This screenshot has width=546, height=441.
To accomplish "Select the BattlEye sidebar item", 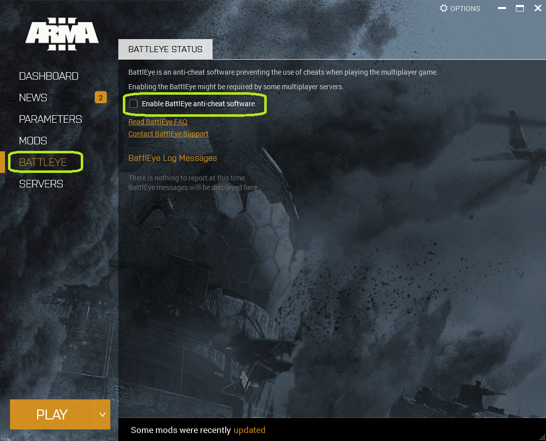I will [43, 162].
